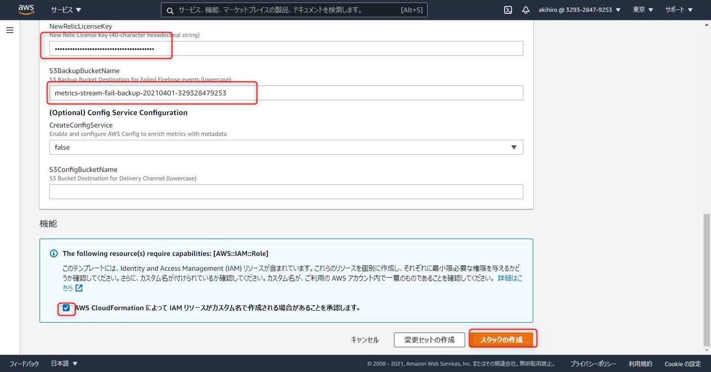Click capabilities [AWS::IAM::Role] notice title
The image size is (711, 372).
click(x=165, y=253)
